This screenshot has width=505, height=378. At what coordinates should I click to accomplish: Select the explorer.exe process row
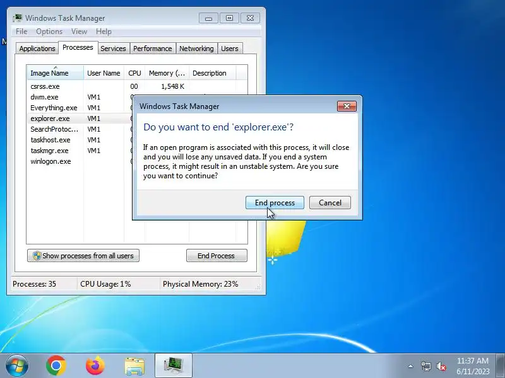pyautogui.click(x=80, y=118)
